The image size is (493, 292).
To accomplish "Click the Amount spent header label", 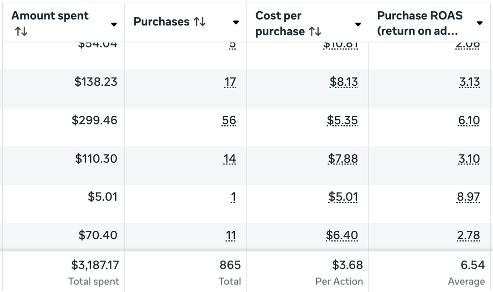I will coord(50,16).
